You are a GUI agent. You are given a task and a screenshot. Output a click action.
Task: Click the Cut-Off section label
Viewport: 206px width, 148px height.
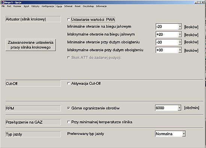click(33, 84)
